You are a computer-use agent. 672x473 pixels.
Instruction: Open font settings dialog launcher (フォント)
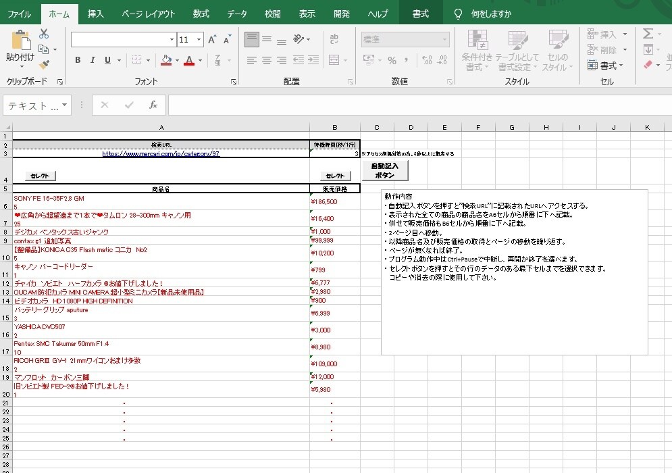pyautogui.click(x=234, y=82)
